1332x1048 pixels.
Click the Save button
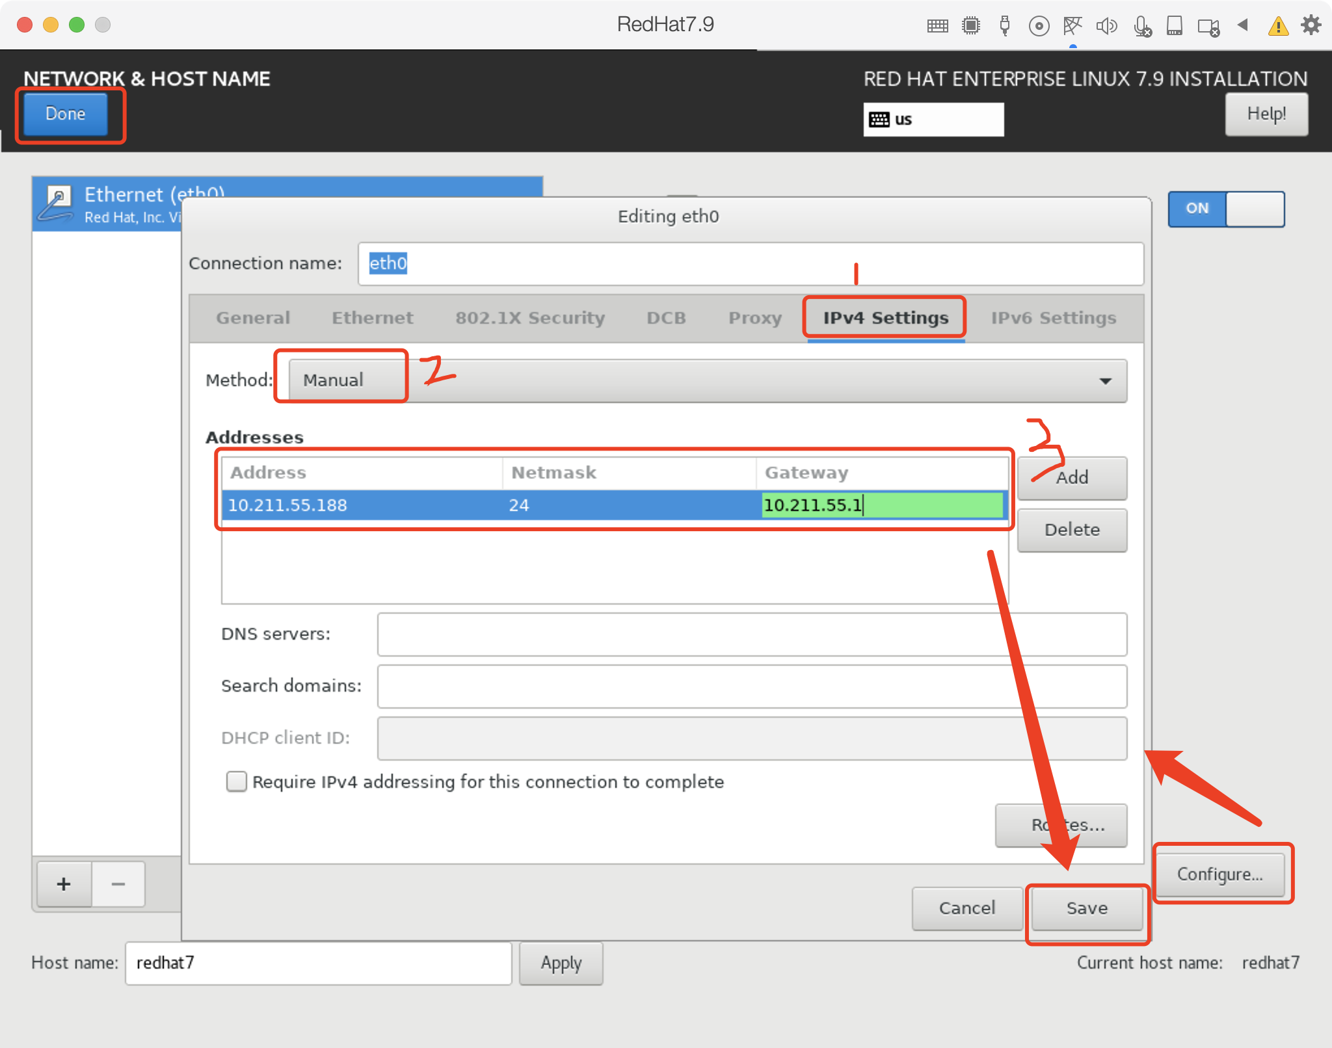pos(1086,908)
